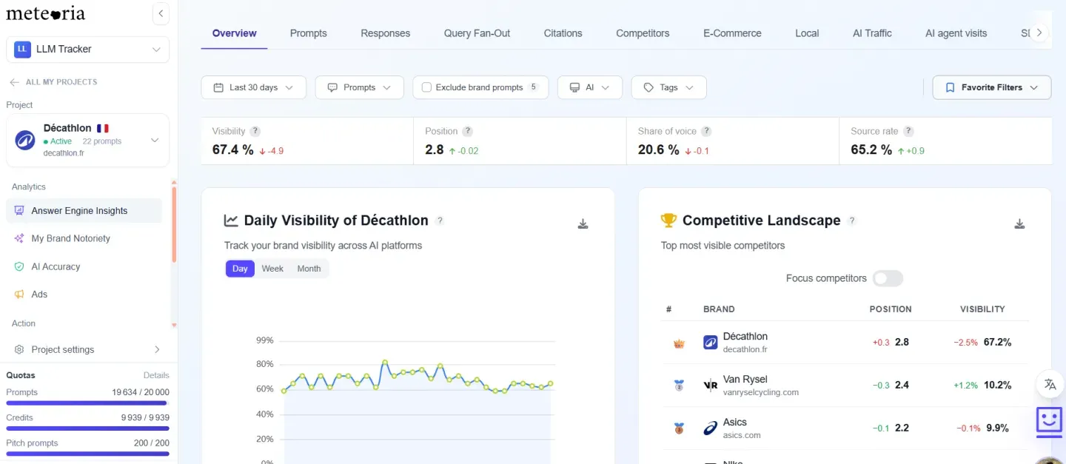Viewport: 1066px width, 464px height.
Task: Open the LLM Tracker workspace dropdown
Action: (87, 49)
